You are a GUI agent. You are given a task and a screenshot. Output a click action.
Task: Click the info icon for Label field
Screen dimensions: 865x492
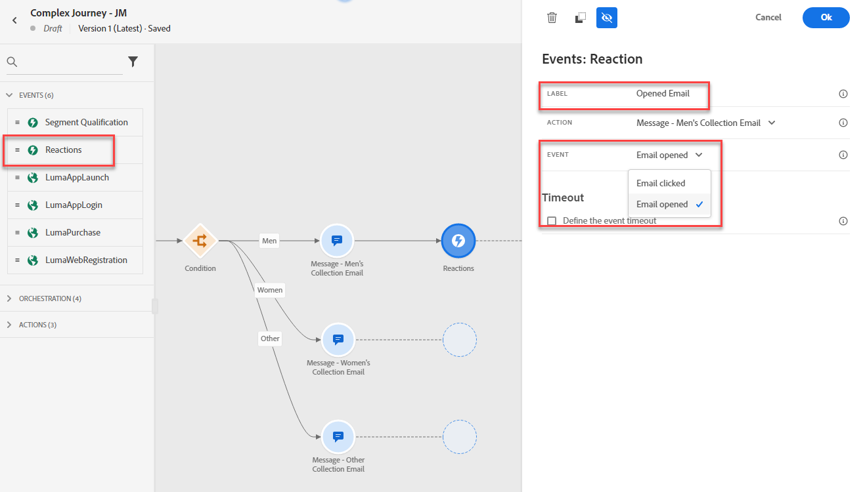843,94
